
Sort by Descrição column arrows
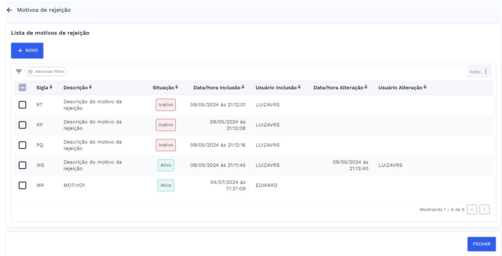[90, 88]
